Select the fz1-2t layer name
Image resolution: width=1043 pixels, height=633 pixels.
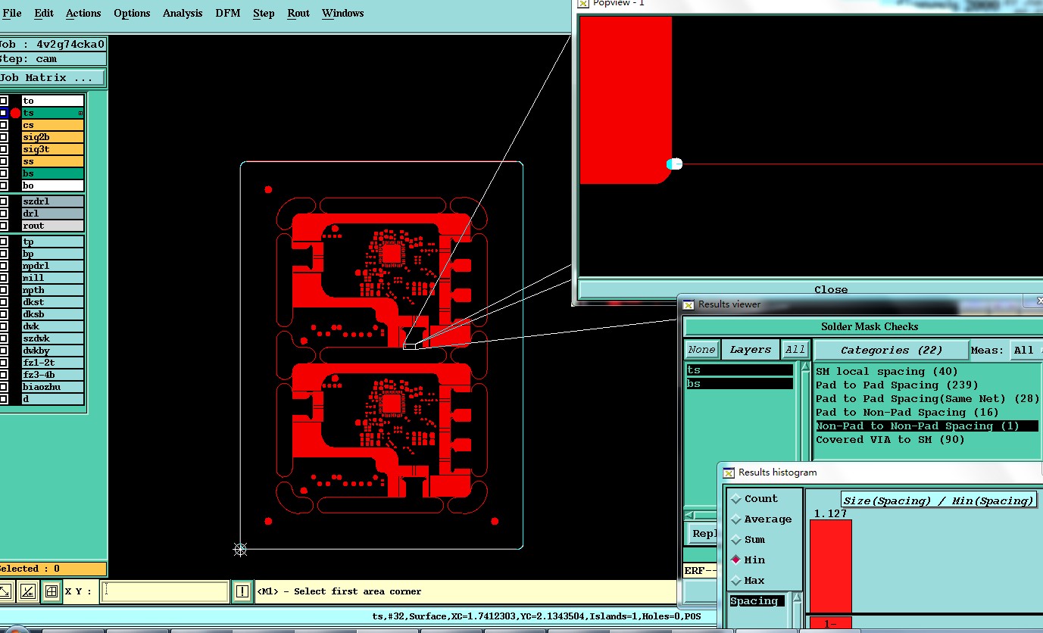(x=52, y=363)
